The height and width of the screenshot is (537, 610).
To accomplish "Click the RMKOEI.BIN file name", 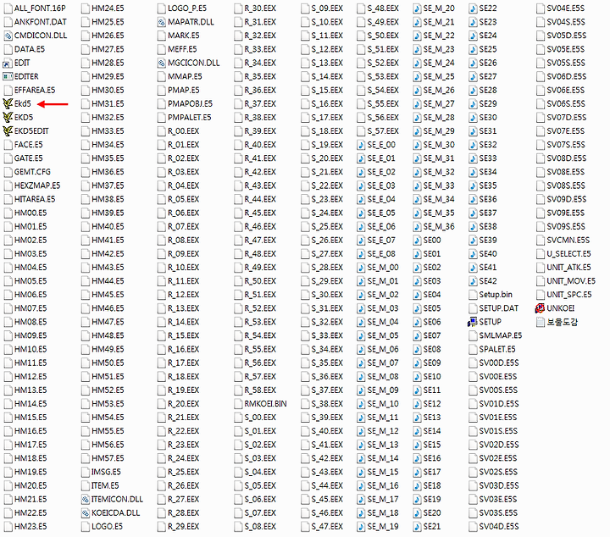I will [265, 404].
